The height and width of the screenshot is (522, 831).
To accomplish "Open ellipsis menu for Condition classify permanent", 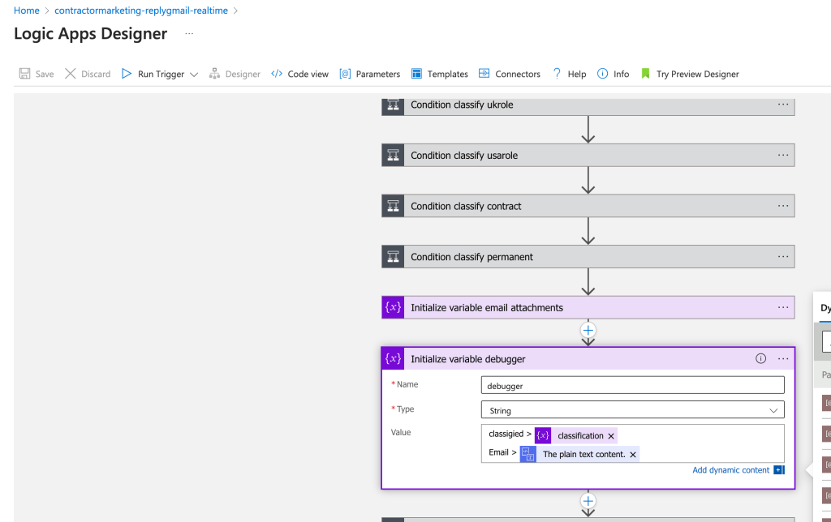I will point(783,257).
